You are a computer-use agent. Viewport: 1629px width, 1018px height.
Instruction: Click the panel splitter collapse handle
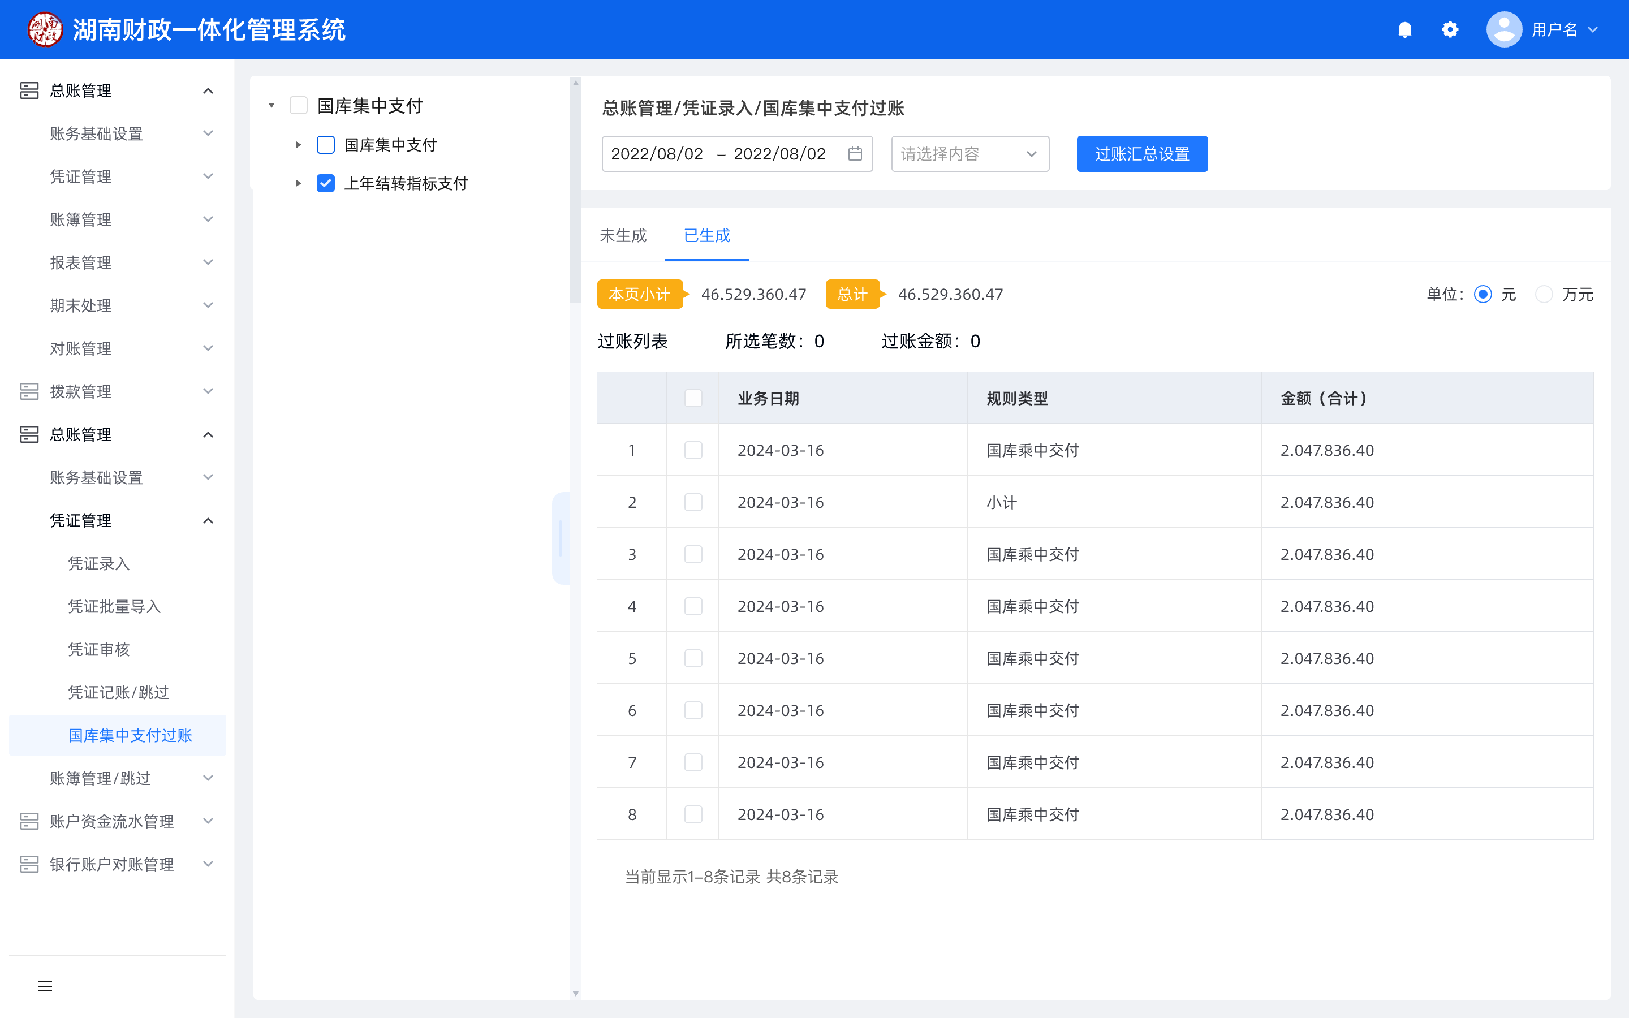[x=560, y=538]
